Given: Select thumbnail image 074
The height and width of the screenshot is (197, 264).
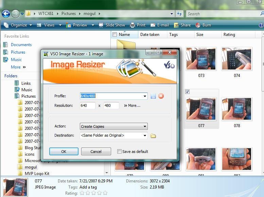Looking at the screenshot, I should point(237,59).
